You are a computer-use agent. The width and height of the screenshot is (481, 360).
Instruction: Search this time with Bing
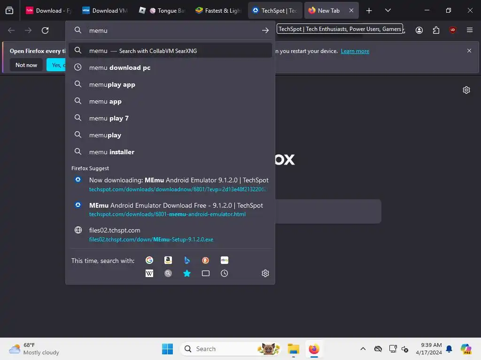pos(187,260)
